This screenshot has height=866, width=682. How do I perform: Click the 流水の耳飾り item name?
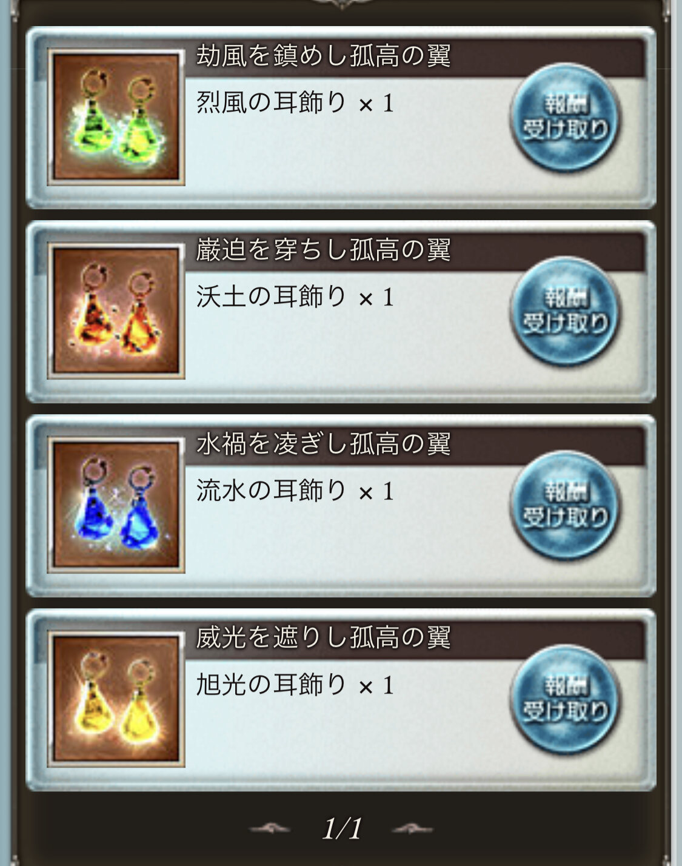271,491
